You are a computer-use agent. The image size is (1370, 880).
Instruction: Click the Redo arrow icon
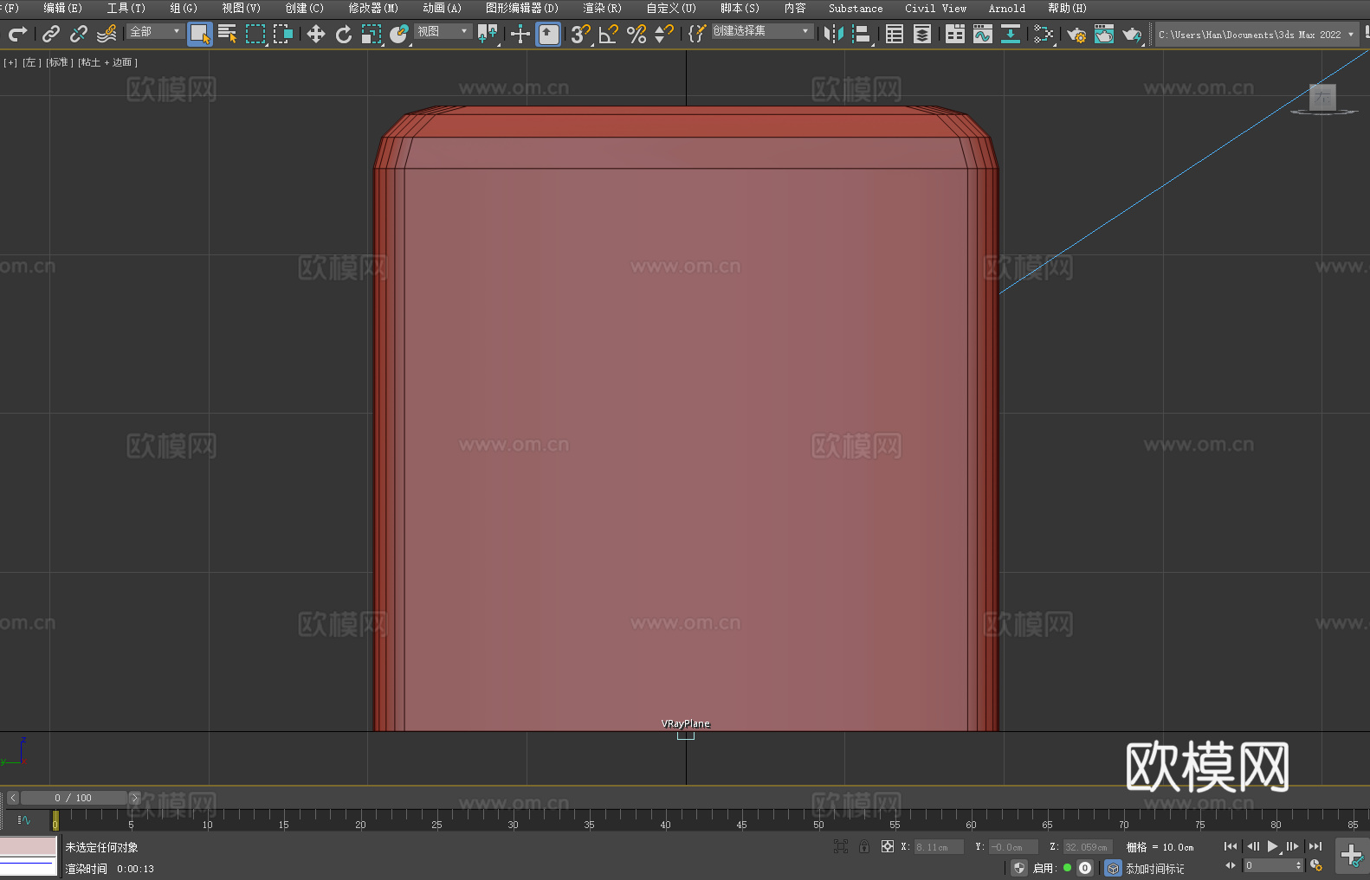pos(17,34)
